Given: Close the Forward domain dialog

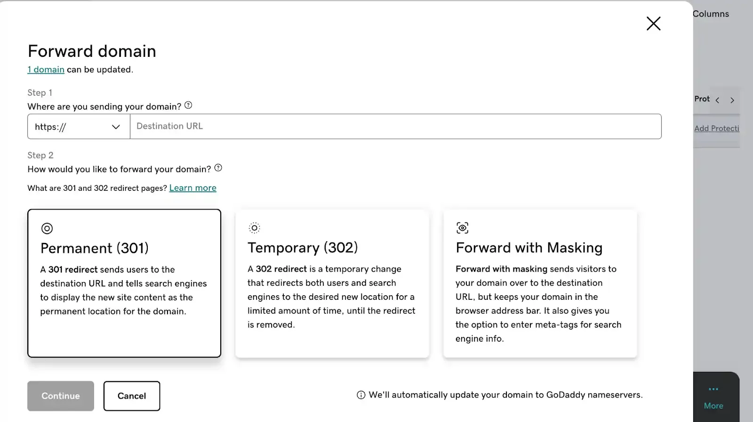Looking at the screenshot, I should pyautogui.click(x=653, y=23).
